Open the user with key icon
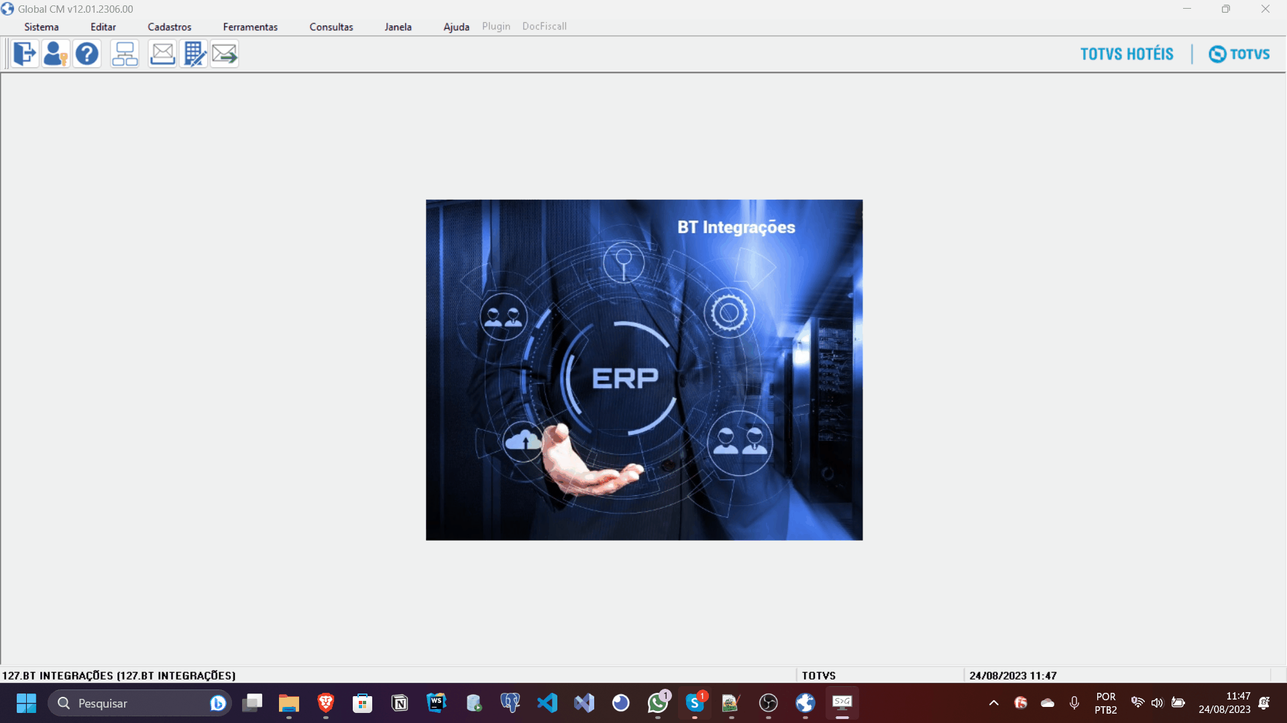 tap(56, 54)
